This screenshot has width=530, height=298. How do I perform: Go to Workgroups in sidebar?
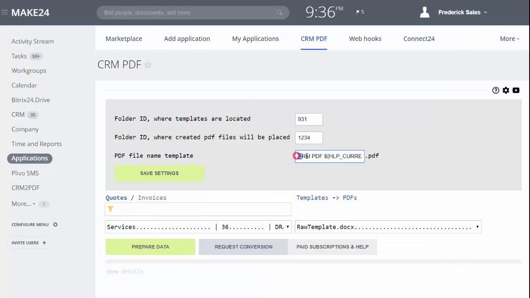(x=29, y=70)
